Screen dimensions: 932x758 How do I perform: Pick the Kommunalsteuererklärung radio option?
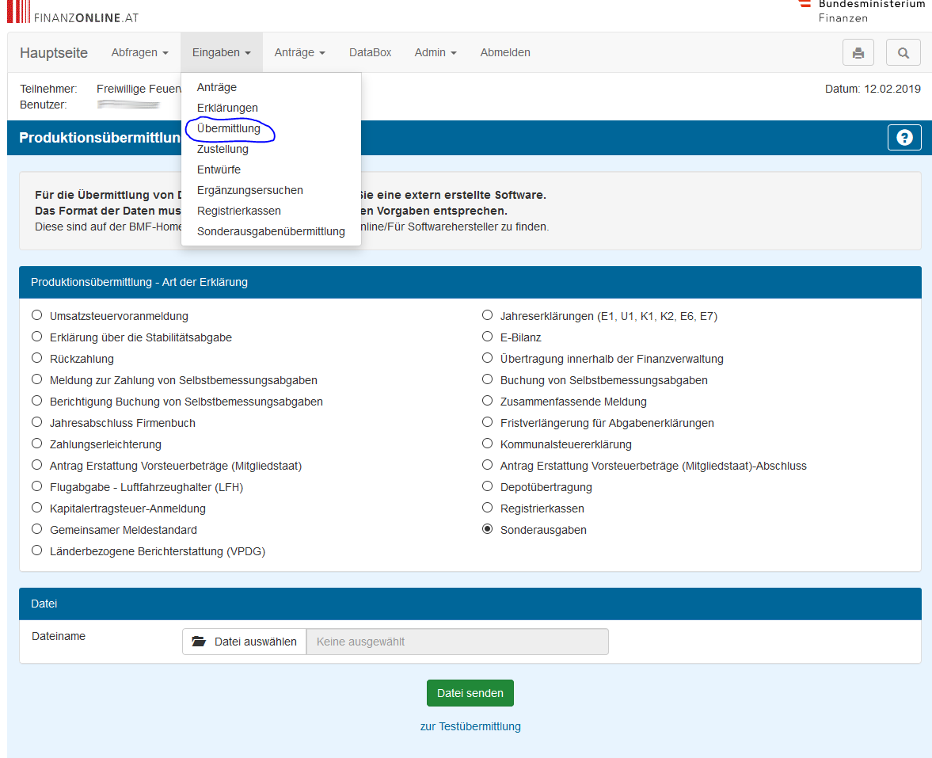click(487, 444)
